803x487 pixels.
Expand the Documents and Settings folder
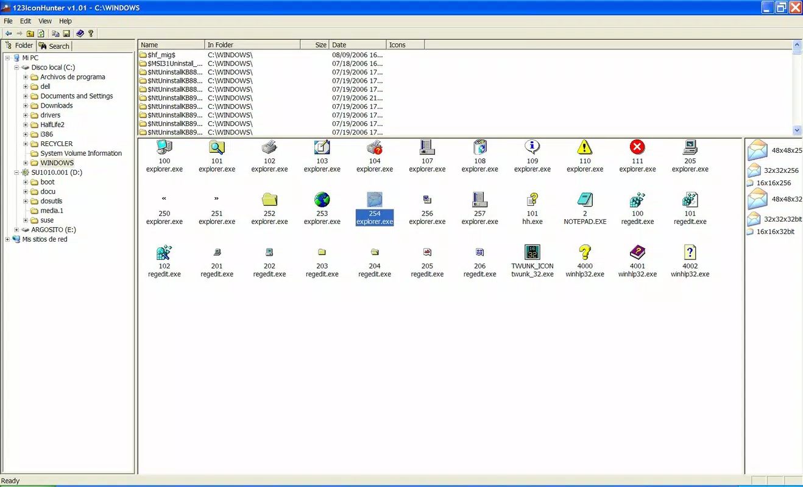click(26, 96)
